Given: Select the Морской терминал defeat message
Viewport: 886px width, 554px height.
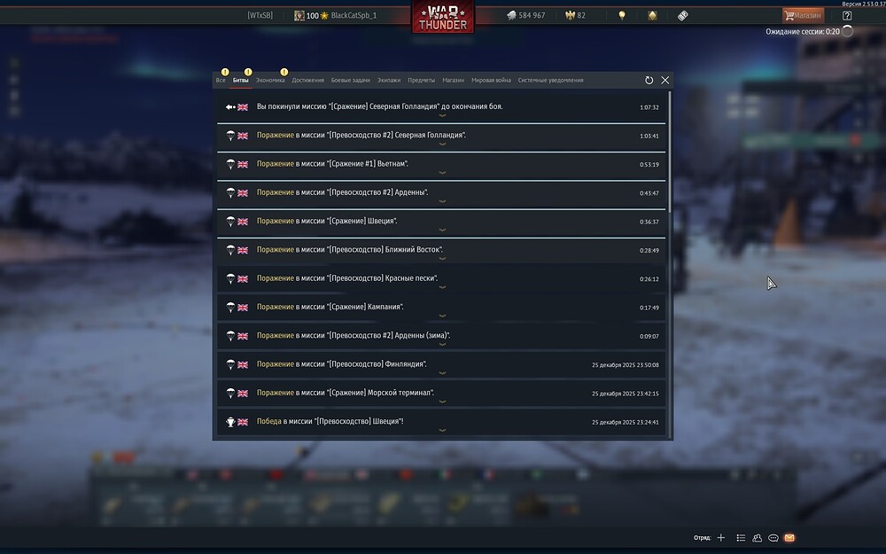Looking at the screenshot, I should point(441,394).
